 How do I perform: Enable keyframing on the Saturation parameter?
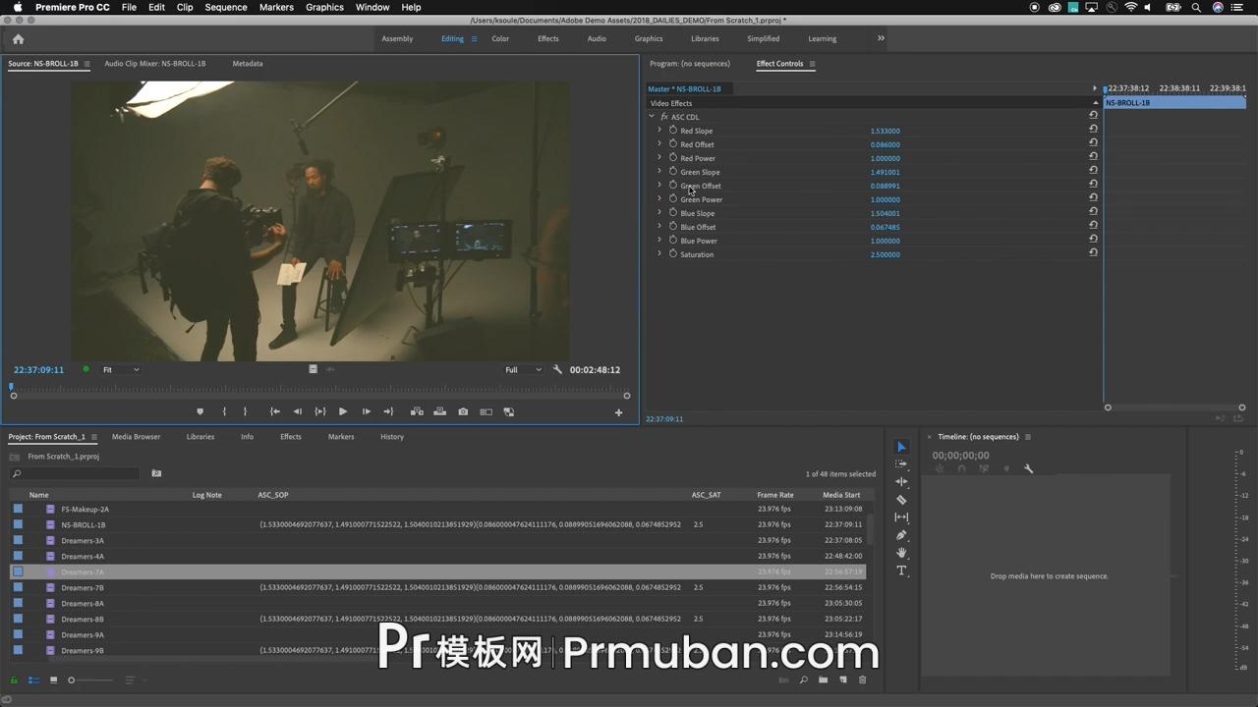(673, 254)
